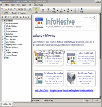Image resolution: width=102 pixels, height=107 pixels.
Task: Click the Help question mark toolbar icon
Action: [x=82, y=9]
